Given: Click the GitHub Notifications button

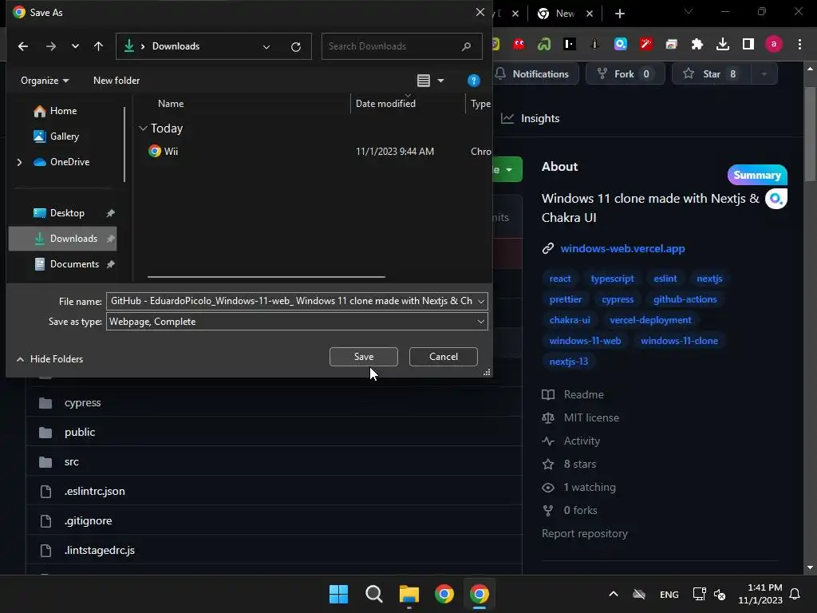Looking at the screenshot, I should click(x=535, y=74).
